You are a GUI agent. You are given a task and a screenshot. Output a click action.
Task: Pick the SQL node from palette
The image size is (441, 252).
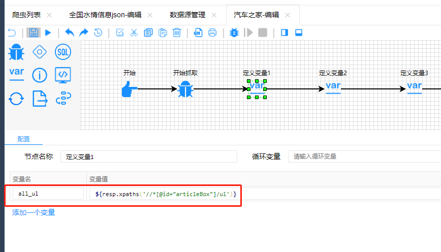click(62, 52)
